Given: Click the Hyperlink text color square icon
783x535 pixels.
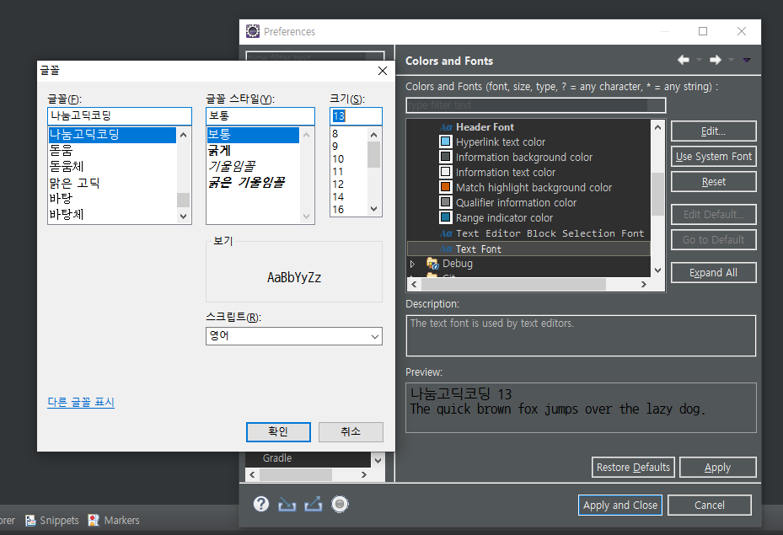Looking at the screenshot, I should (x=448, y=142).
